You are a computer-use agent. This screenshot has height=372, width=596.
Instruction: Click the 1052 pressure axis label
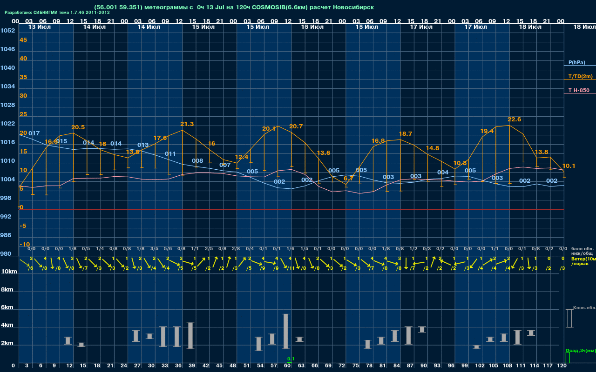coord(7,31)
